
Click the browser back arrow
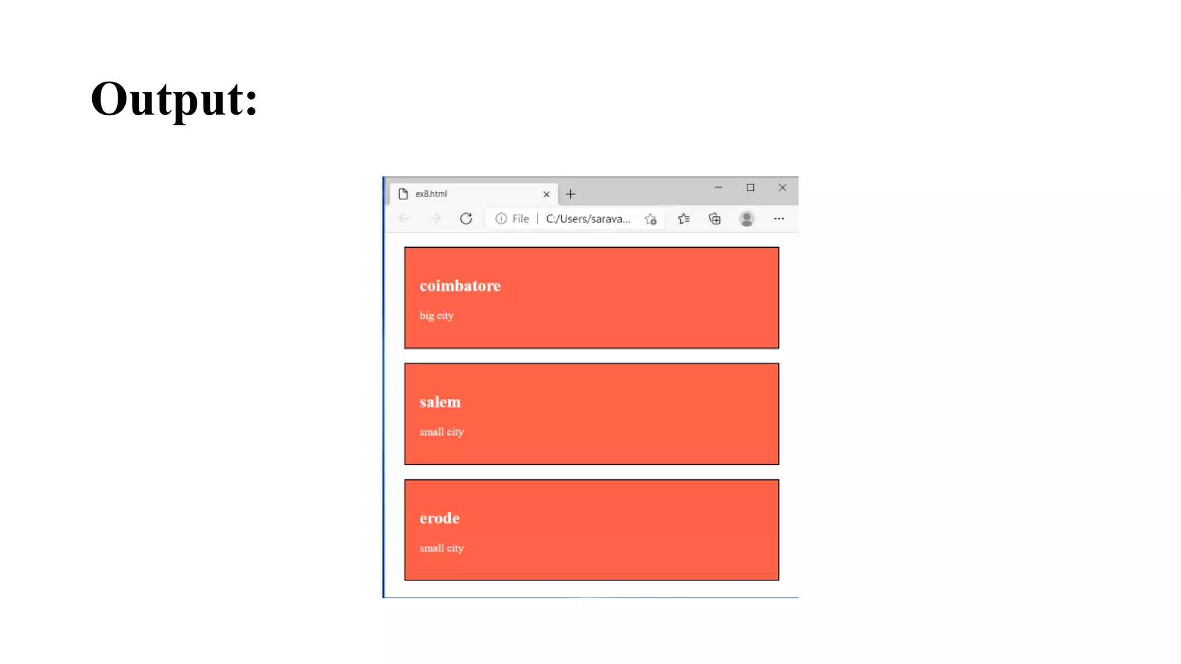[x=404, y=218]
